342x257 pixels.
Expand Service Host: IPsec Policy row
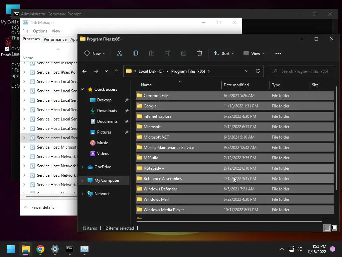point(24,72)
